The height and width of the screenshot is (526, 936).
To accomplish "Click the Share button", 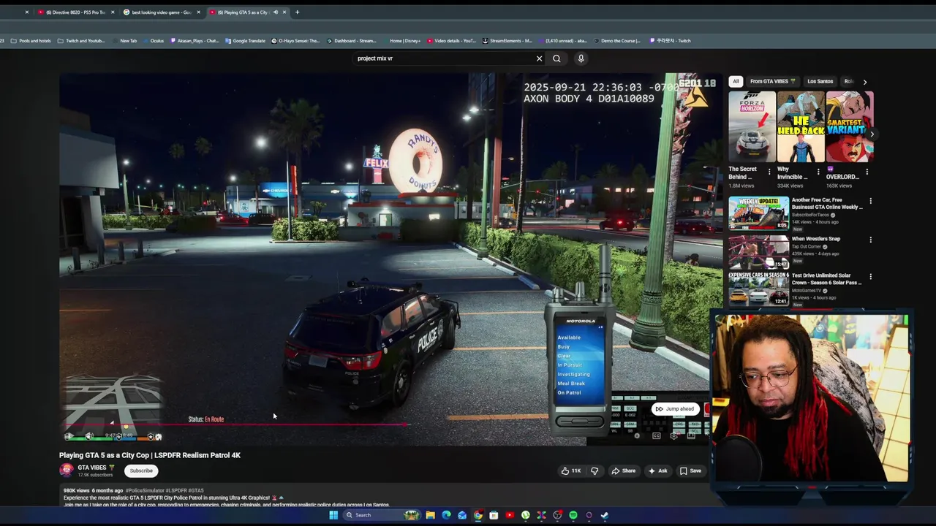I will coord(624,470).
